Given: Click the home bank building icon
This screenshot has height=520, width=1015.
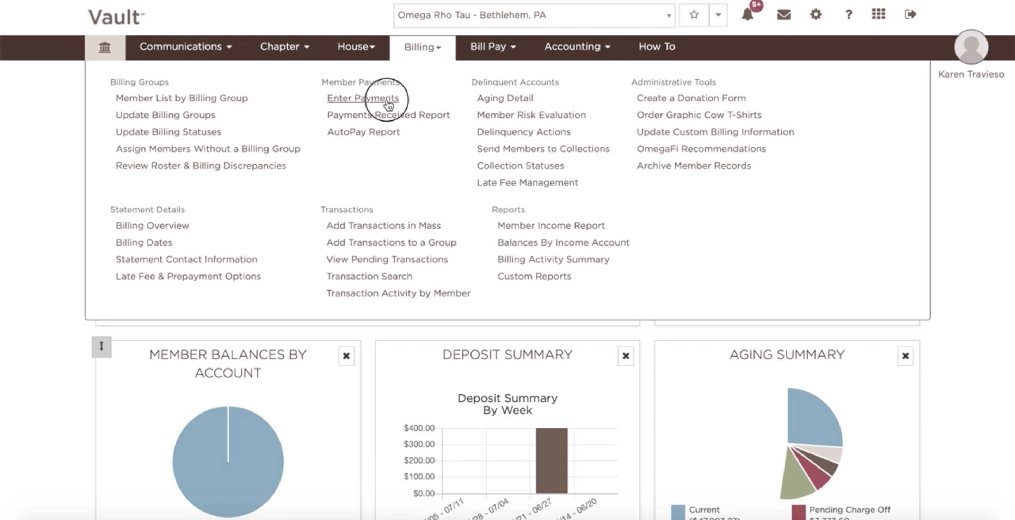Looking at the screenshot, I should pyautogui.click(x=104, y=47).
